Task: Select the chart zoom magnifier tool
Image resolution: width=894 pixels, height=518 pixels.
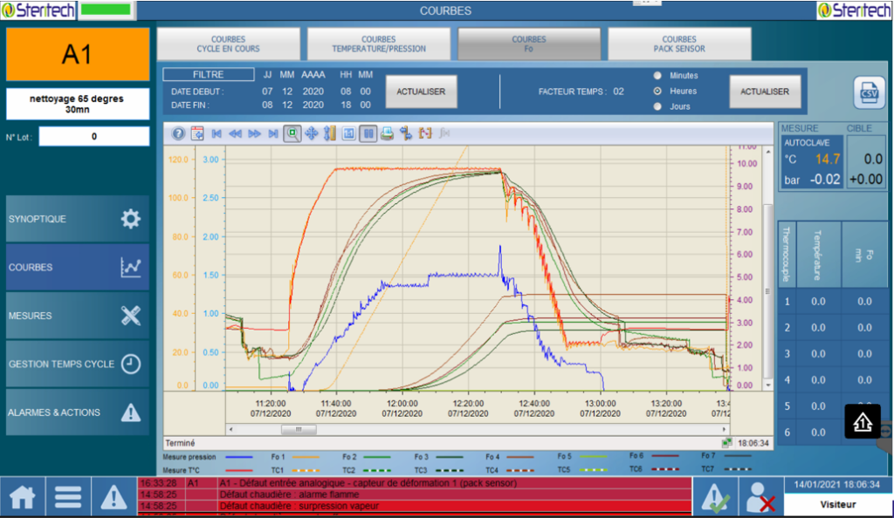Action: tap(292, 133)
